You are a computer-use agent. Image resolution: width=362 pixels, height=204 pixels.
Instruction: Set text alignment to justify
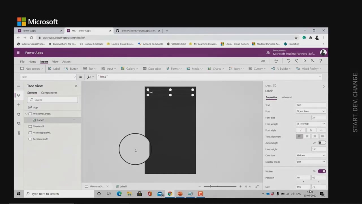click(322, 136)
